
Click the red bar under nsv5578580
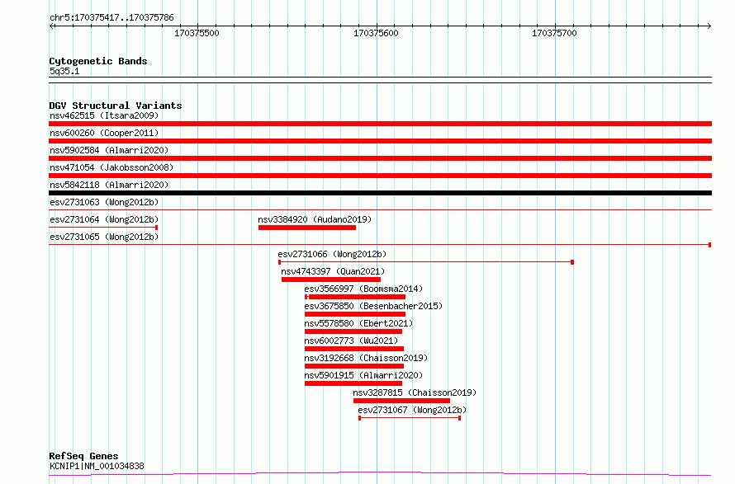click(353, 331)
